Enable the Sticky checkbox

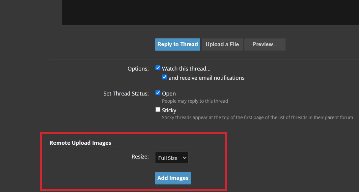coord(158,110)
